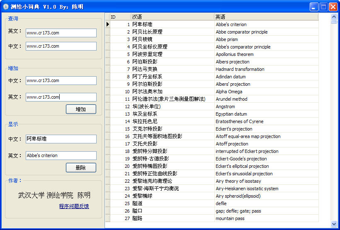
Task: Select the cell 阿波劳里定理
Action: (173, 54)
